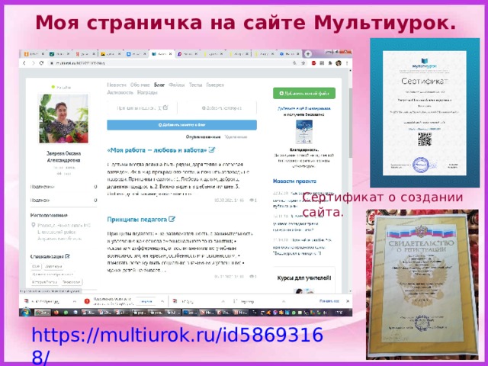Expand the first download item's arrow
This screenshot has width=488, height=366.
pyautogui.click(x=75, y=301)
